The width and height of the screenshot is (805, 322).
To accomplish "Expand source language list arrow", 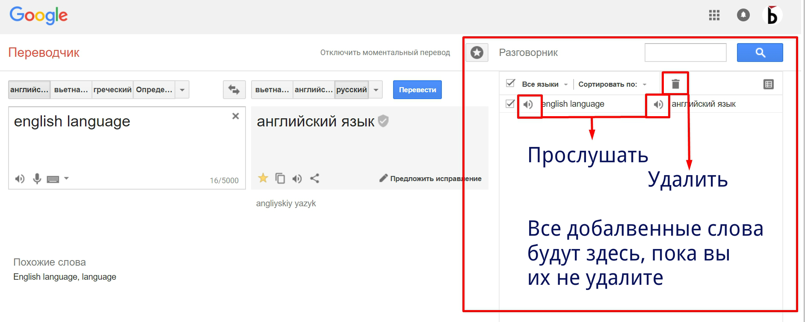I will tap(182, 90).
